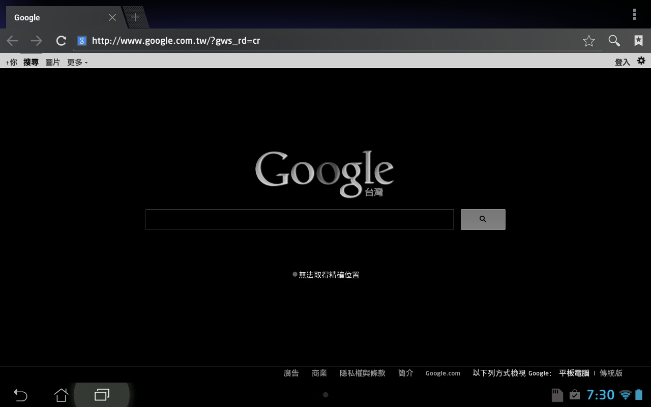Focus the Google search input box
The height and width of the screenshot is (407, 651).
tap(299, 219)
